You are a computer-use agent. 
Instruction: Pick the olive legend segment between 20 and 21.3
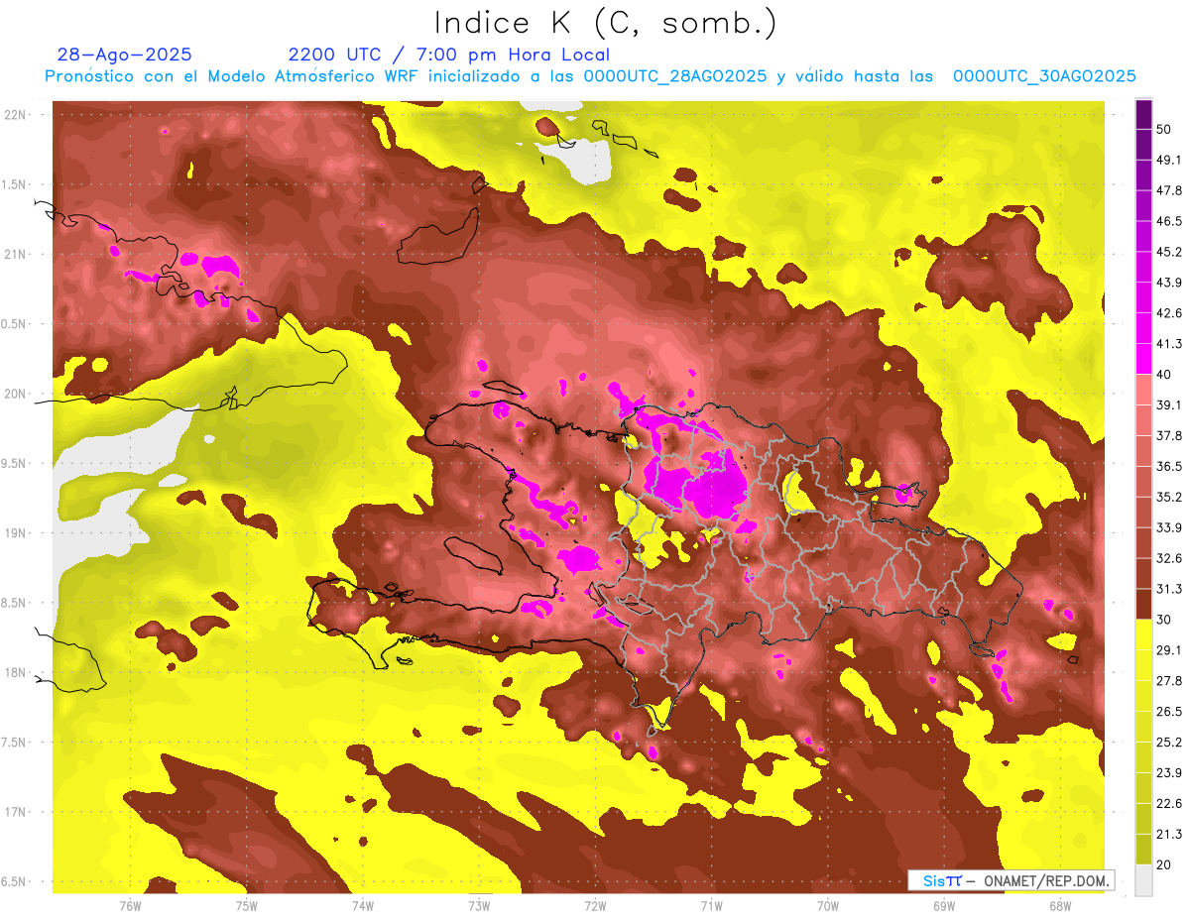[1143, 850]
